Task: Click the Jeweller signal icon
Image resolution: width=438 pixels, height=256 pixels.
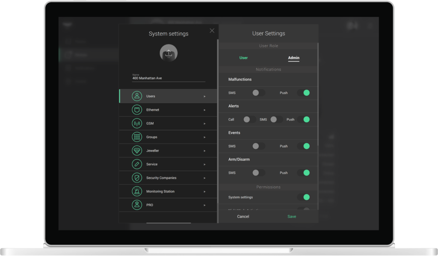Action: click(137, 150)
